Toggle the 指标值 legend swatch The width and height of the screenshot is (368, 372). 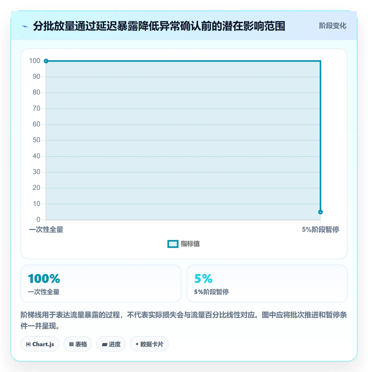(173, 244)
